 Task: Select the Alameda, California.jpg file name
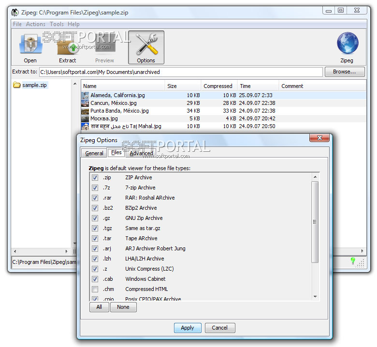[x=117, y=95]
